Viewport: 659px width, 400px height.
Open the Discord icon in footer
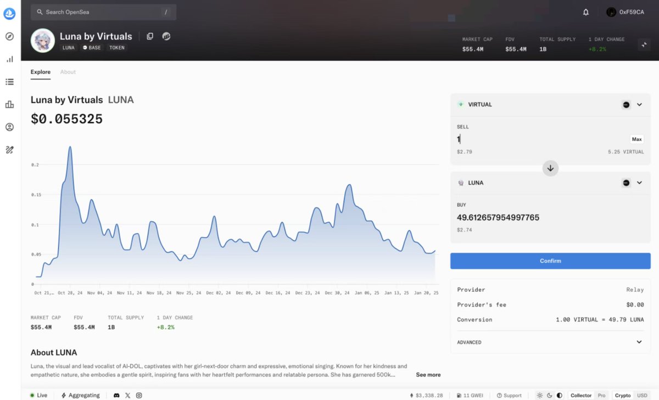click(x=116, y=395)
